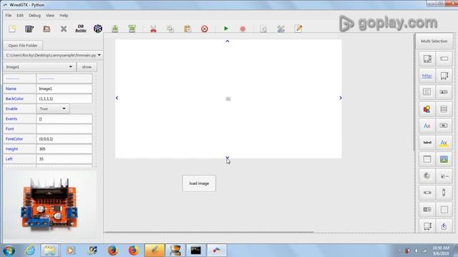Select the horizontal slider widget in palette
Viewport: 458px width, 257px height.
point(427,193)
